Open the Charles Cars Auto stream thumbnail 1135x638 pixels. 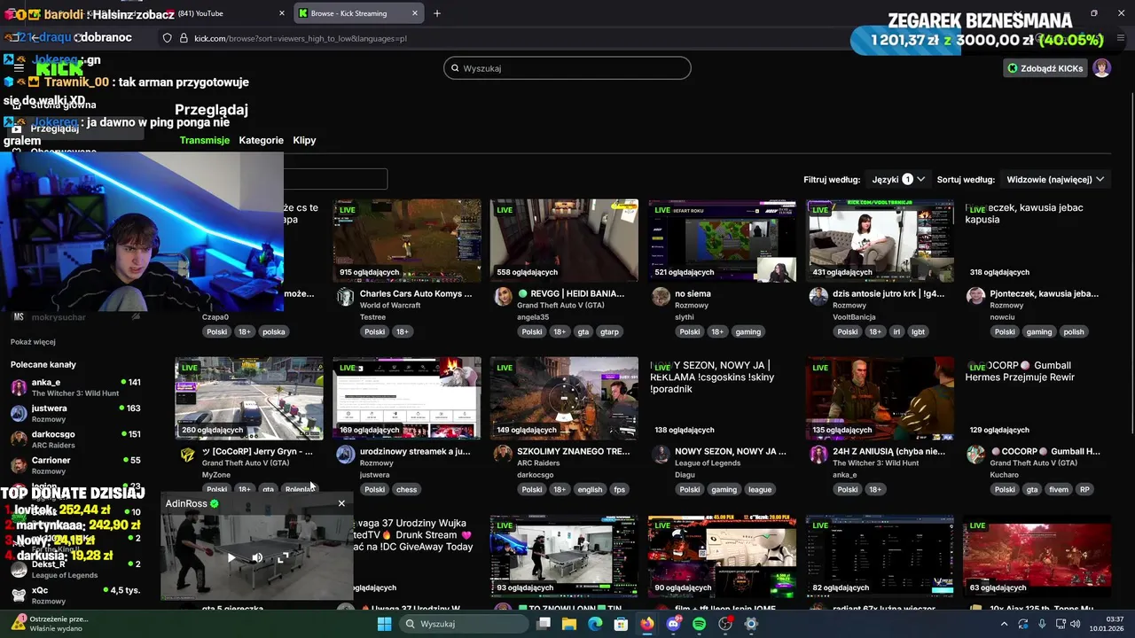pos(407,240)
